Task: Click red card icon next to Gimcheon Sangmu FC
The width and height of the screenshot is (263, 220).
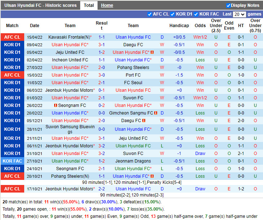Action: tap(156, 113)
